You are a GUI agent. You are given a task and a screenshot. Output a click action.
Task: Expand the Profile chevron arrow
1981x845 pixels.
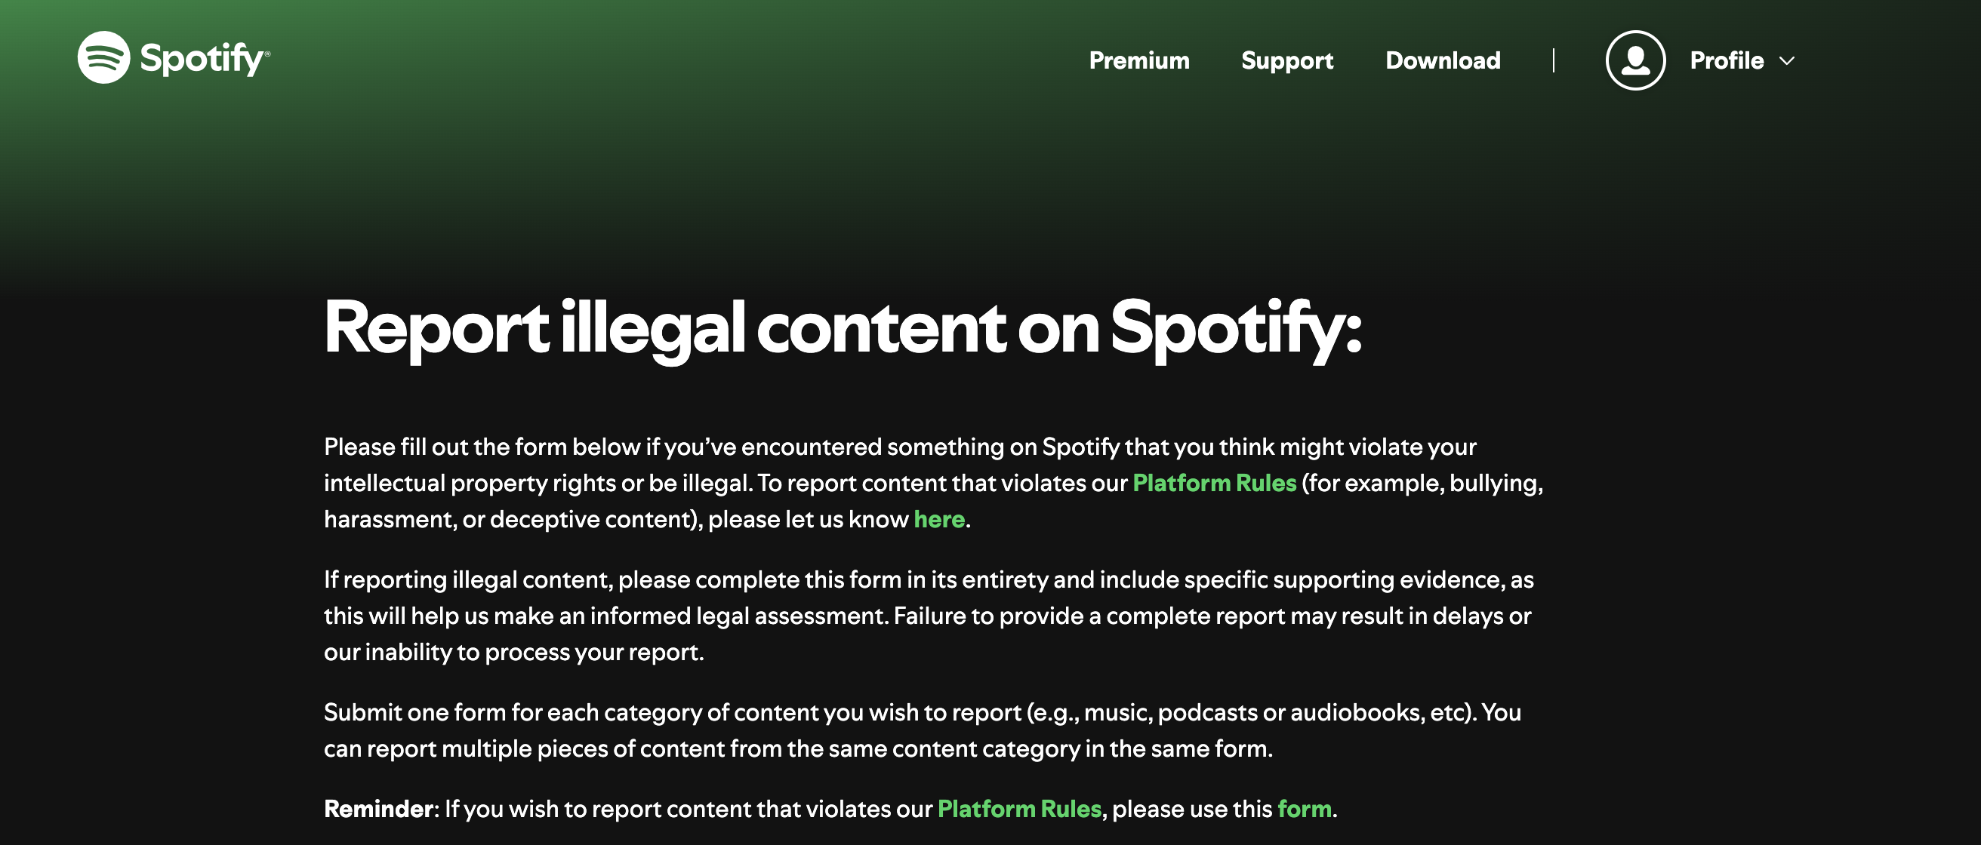[1787, 60]
